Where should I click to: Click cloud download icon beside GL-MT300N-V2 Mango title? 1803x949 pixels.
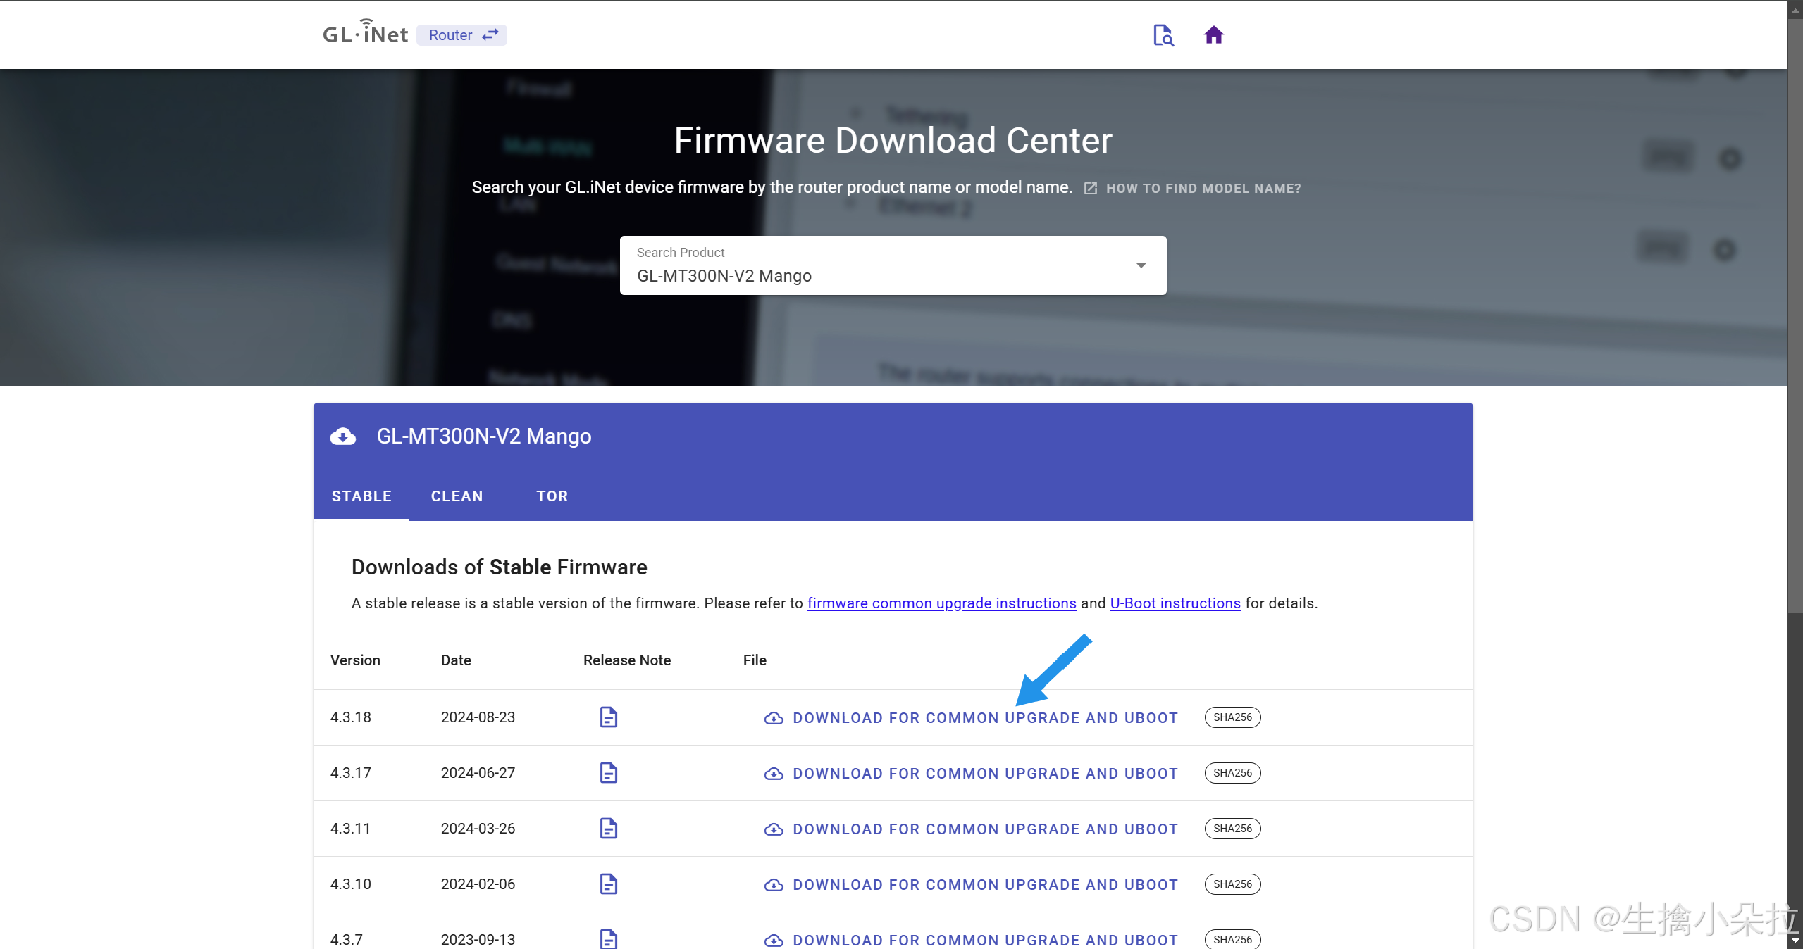coord(343,436)
